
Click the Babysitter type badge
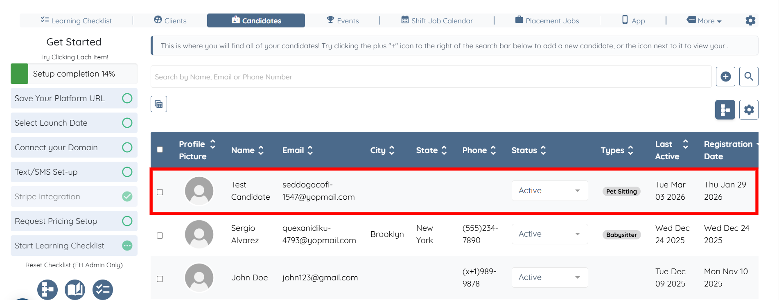[621, 235]
